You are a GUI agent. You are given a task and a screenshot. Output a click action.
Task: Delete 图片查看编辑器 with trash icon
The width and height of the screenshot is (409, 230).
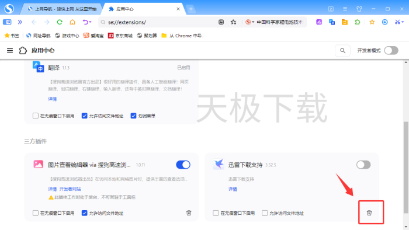pyautogui.click(x=189, y=213)
